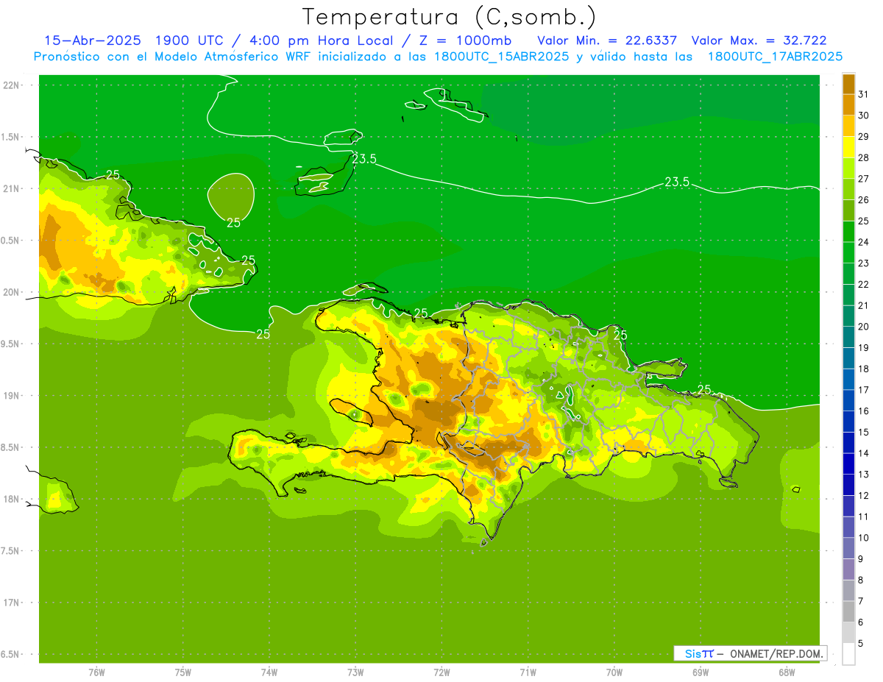Click the legend swatch between 24 and 25
883x682 pixels.
click(848, 231)
